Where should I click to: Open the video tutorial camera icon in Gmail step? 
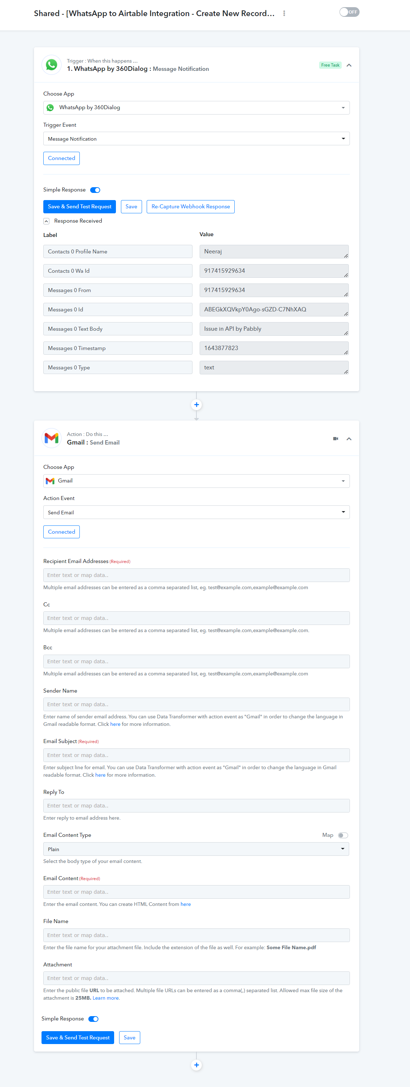coord(335,439)
